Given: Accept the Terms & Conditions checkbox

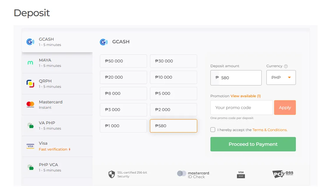Looking at the screenshot, I should 213,130.
